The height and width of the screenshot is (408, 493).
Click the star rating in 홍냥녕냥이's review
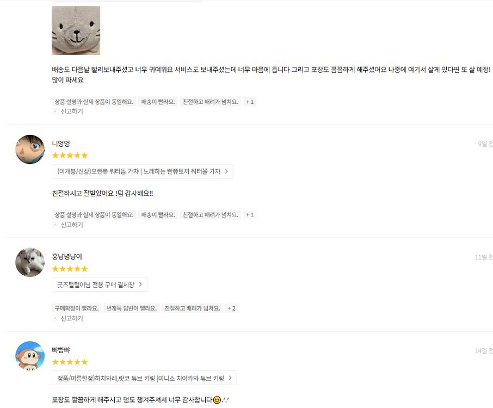click(x=70, y=268)
